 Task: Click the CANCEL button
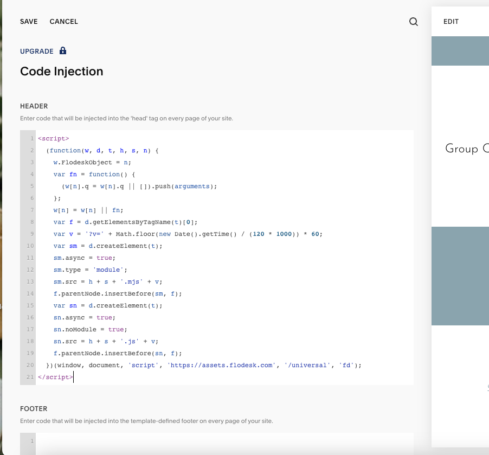63,22
